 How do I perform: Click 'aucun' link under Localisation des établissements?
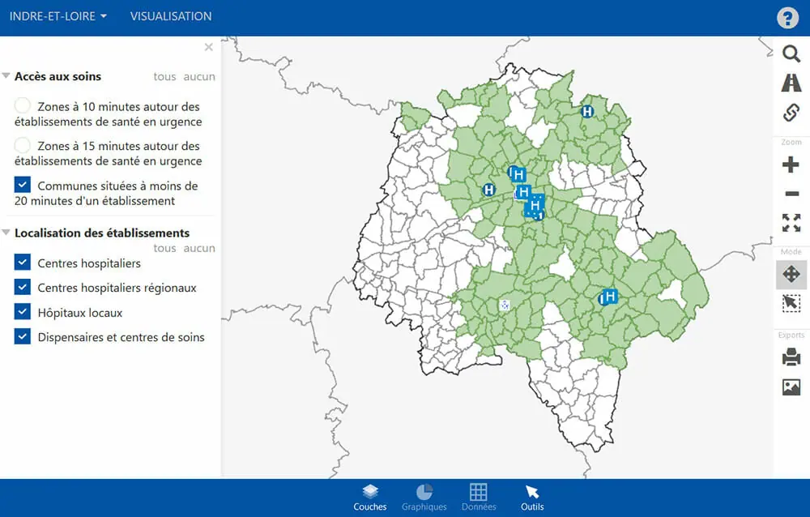point(199,249)
